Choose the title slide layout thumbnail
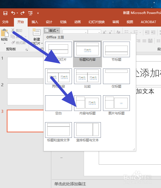Screen dimensions: 161x188 pos(58,49)
